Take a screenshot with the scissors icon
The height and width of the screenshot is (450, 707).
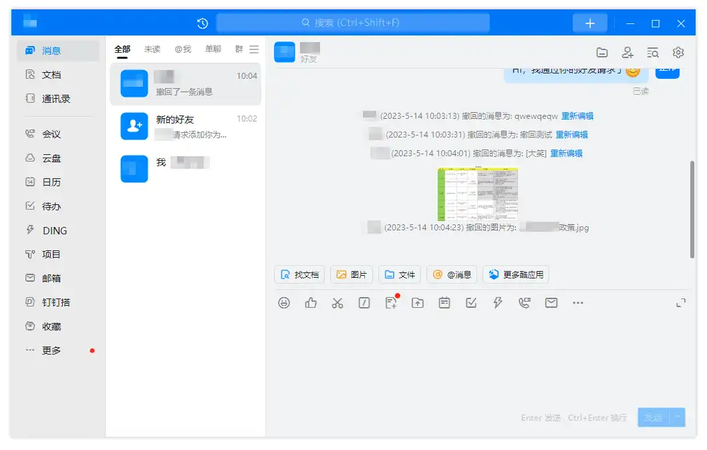337,302
